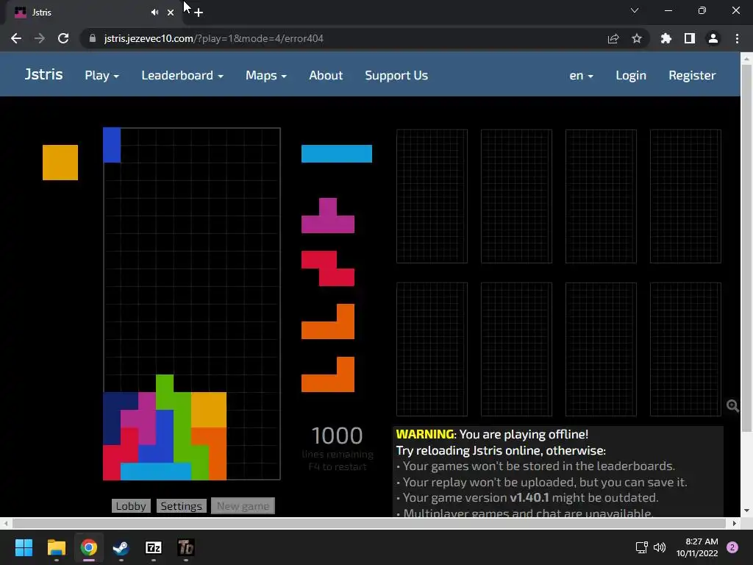This screenshot has height=565, width=753.
Task: Open the browser side panel
Action: tap(690, 38)
